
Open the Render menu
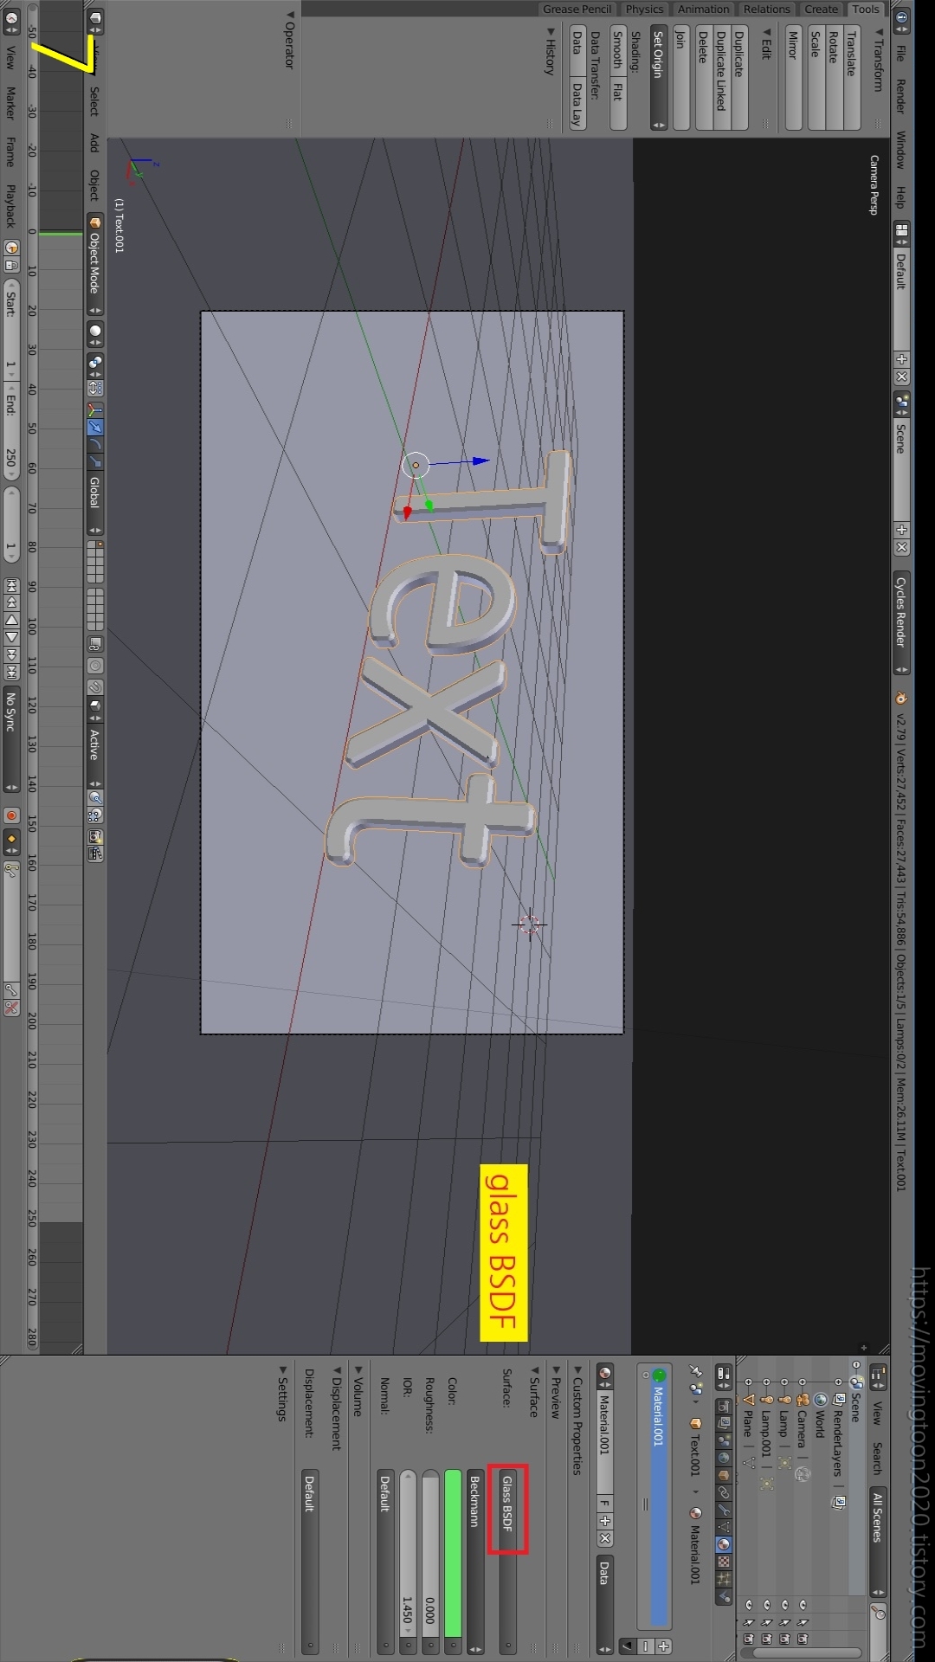(x=900, y=96)
